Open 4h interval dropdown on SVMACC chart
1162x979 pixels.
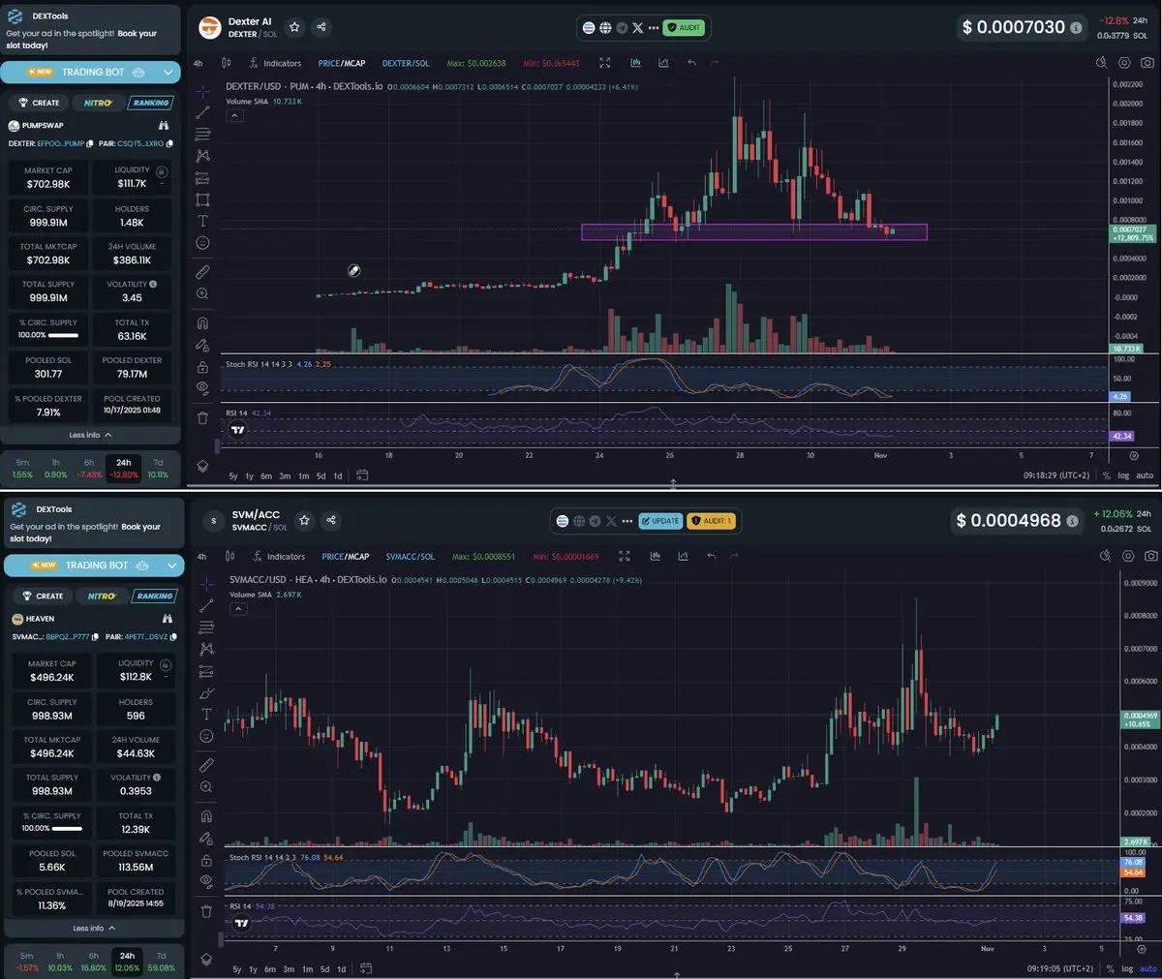201,557
